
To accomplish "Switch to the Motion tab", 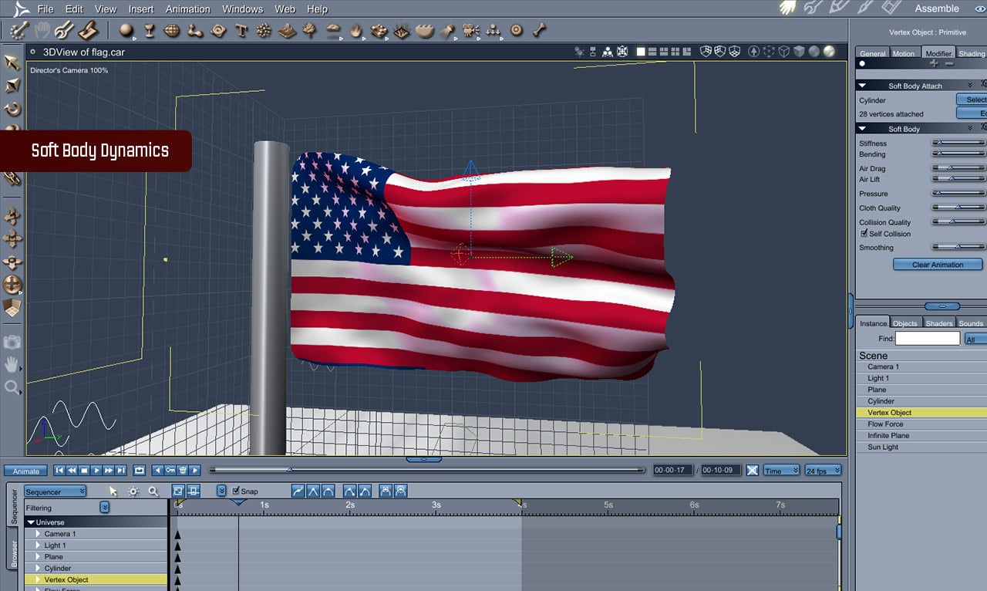I will pyautogui.click(x=903, y=53).
